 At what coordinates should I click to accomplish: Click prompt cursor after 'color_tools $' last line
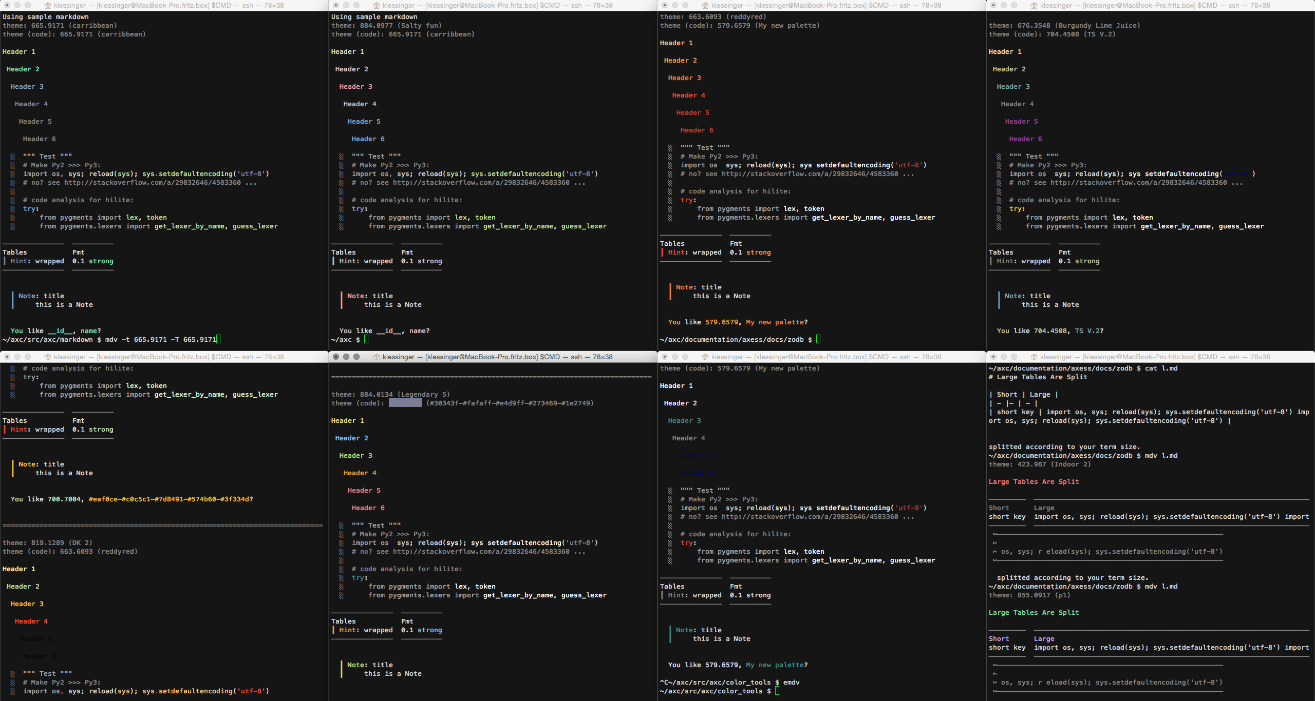pos(777,691)
